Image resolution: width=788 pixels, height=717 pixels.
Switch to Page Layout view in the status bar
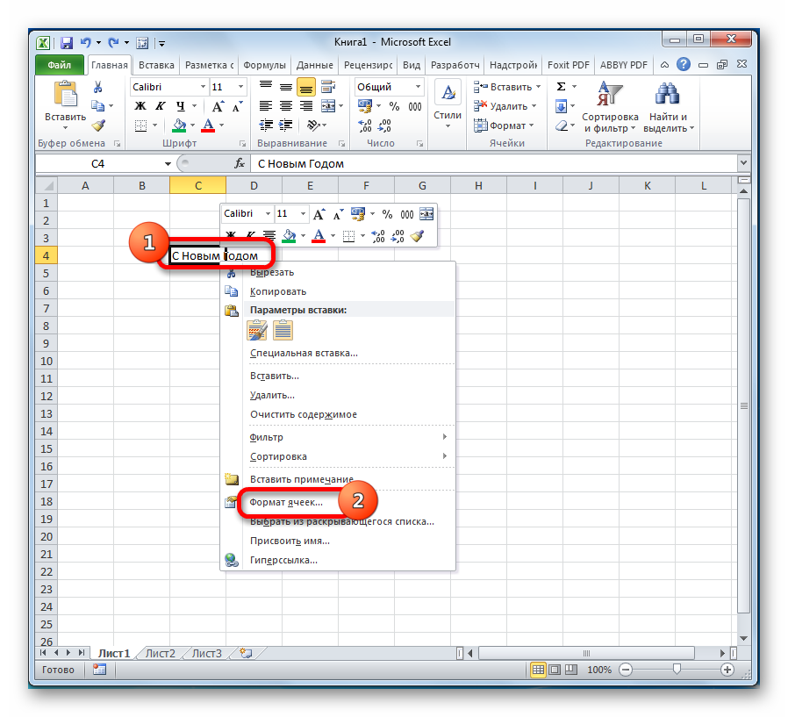pos(556,670)
